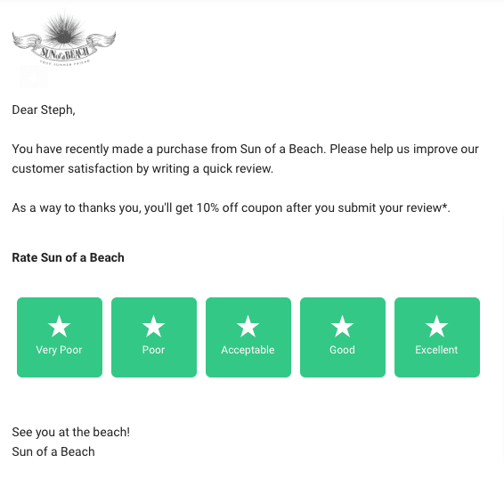Click the faint image placeholder below logo
This screenshot has width=504, height=479.
[x=34, y=77]
